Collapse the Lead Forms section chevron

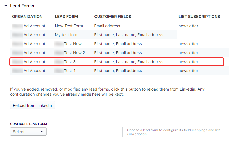[x=6, y=6]
